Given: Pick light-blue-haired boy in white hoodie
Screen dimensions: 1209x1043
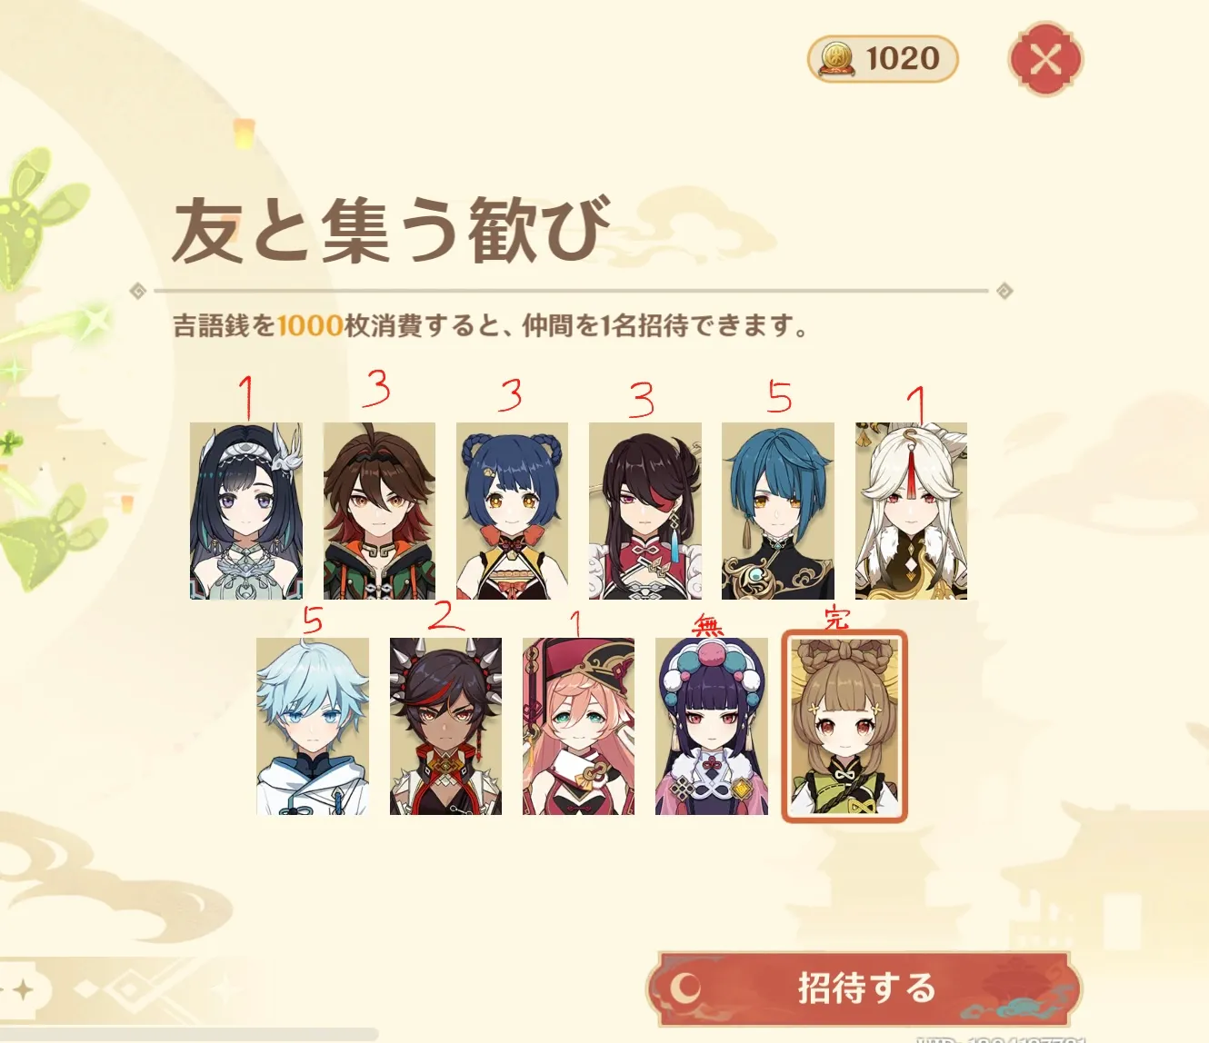Looking at the screenshot, I should click(313, 726).
